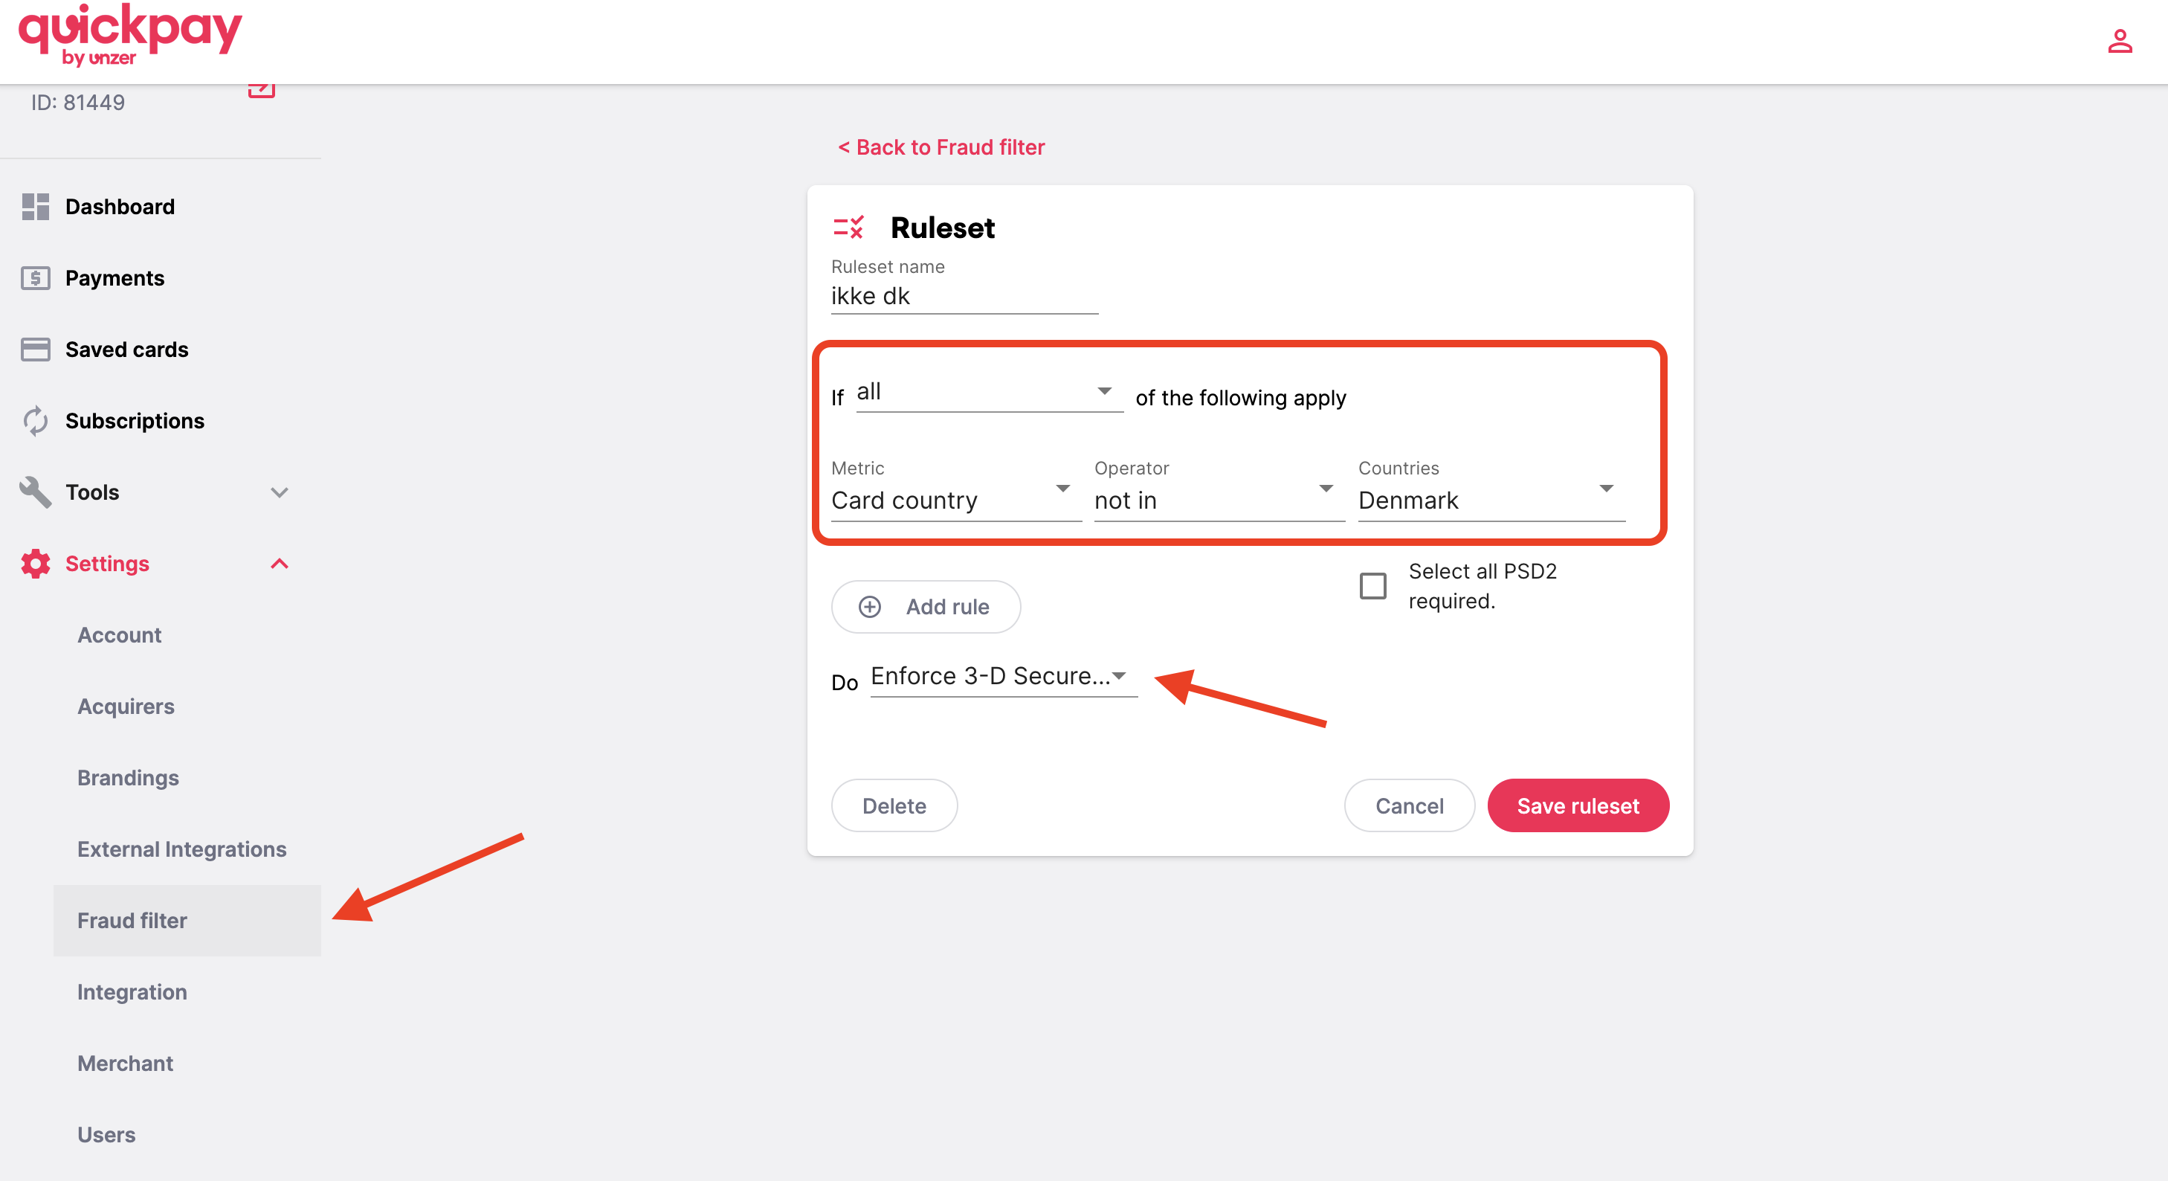Click Save ruleset button
The width and height of the screenshot is (2168, 1181).
tap(1577, 805)
